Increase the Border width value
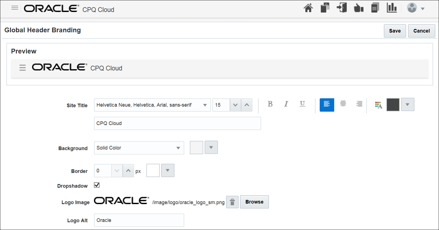Screen dimensions: 439x230 point(128,171)
